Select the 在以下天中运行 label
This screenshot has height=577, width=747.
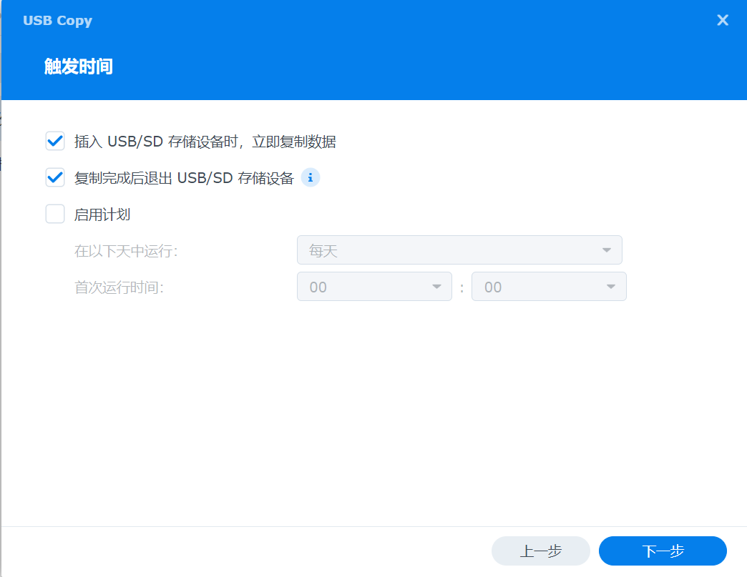coord(126,251)
